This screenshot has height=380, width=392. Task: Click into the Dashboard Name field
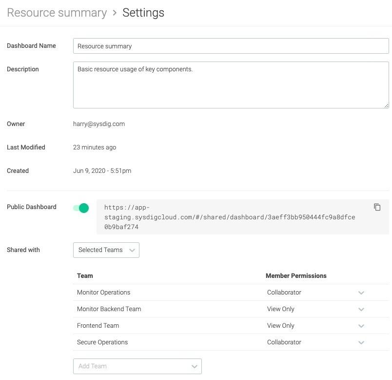(x=231, y=46)
